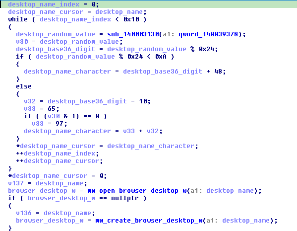Select the nullptr token
Screen dimensions: 297x231
tap(125, 198)
